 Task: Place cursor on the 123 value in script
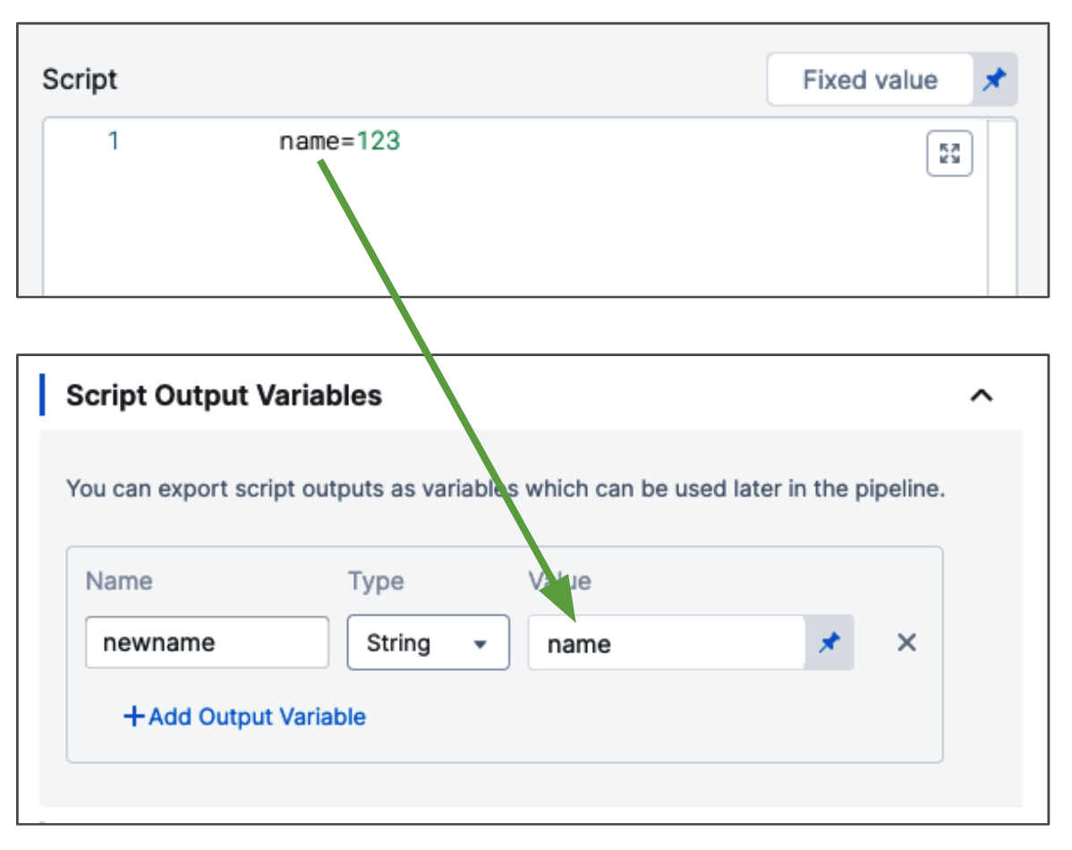(x=379, y=141)
